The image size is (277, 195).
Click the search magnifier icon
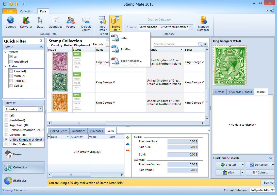click(200, 44)
